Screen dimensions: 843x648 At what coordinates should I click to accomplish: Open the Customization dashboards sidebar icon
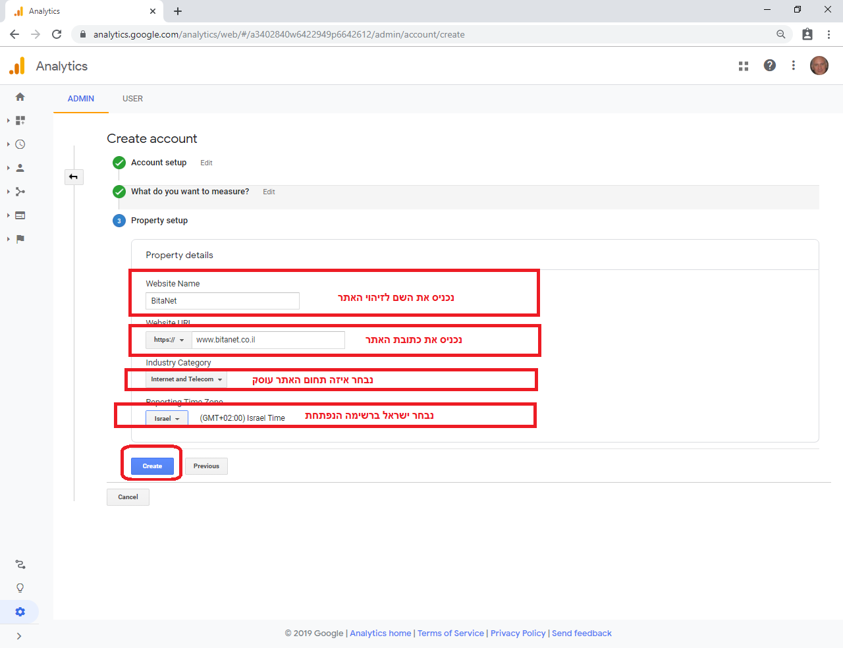[20, 121]
